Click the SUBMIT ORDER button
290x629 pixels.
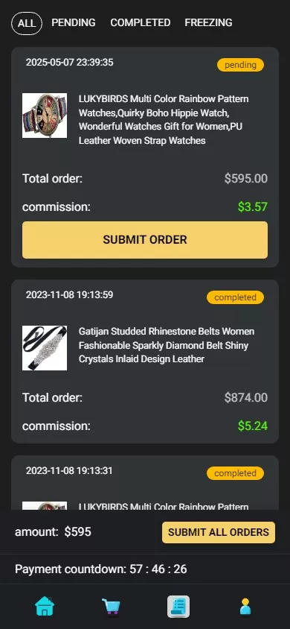pos(145,240)
